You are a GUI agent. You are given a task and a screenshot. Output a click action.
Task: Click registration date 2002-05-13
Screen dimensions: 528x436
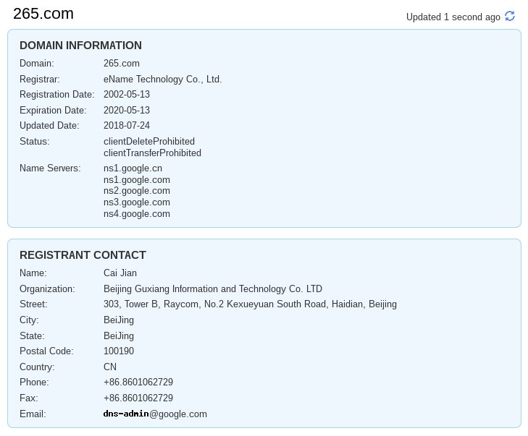tap(127, 94)
